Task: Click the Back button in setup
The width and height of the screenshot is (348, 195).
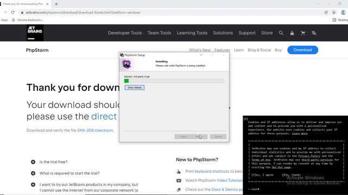Action: [183, 136]
